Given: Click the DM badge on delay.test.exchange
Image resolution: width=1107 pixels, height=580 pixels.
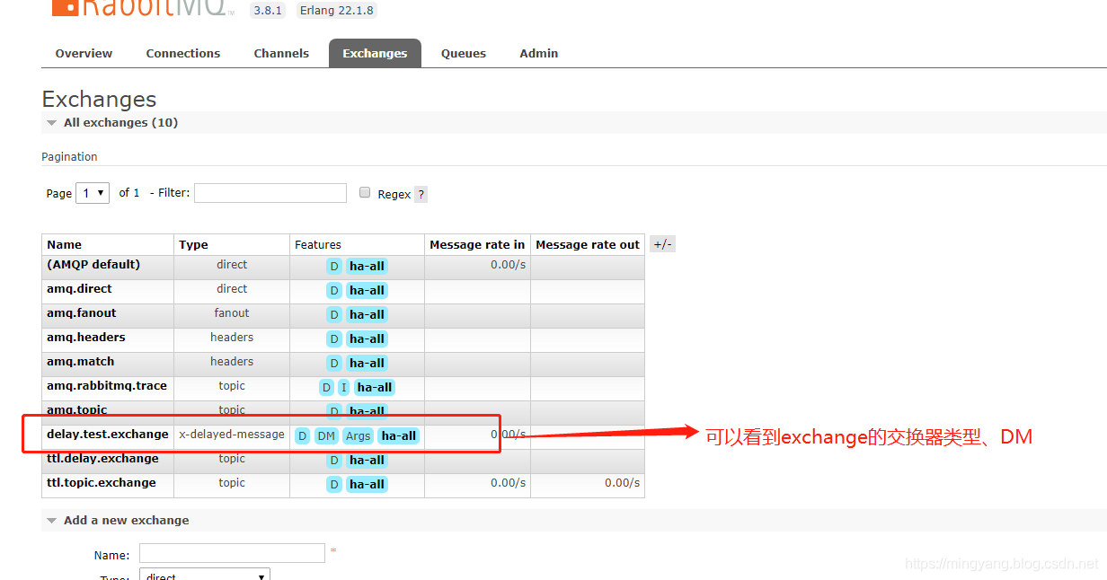Looking at the screenshot, I should [x=326, y=435].
